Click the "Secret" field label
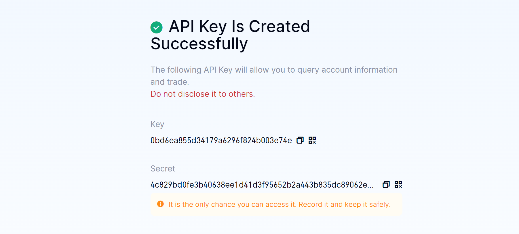This screenshot has height=234, width=519. click(x=163, y=169)
